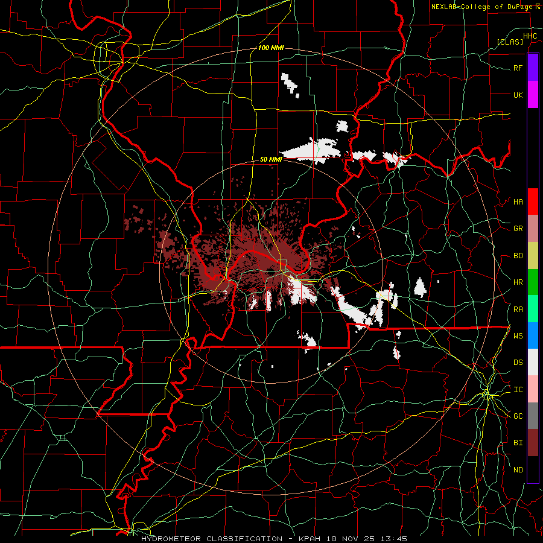
Task: Click the DS legend label
Action: pyautogui.click(x=518, y=363)
